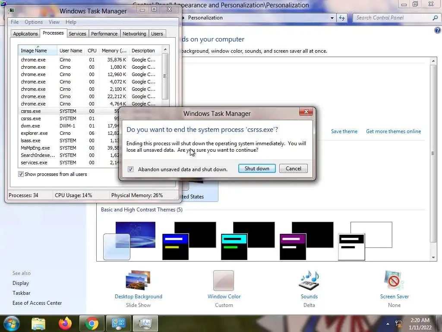This screenshot has width=442, height=332.
Task: Click theme list scroll down arrow
Action: coord(433,258)
